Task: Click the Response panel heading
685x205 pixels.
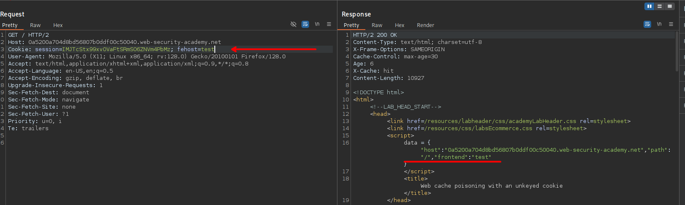Action: click(x=356, y=14)
